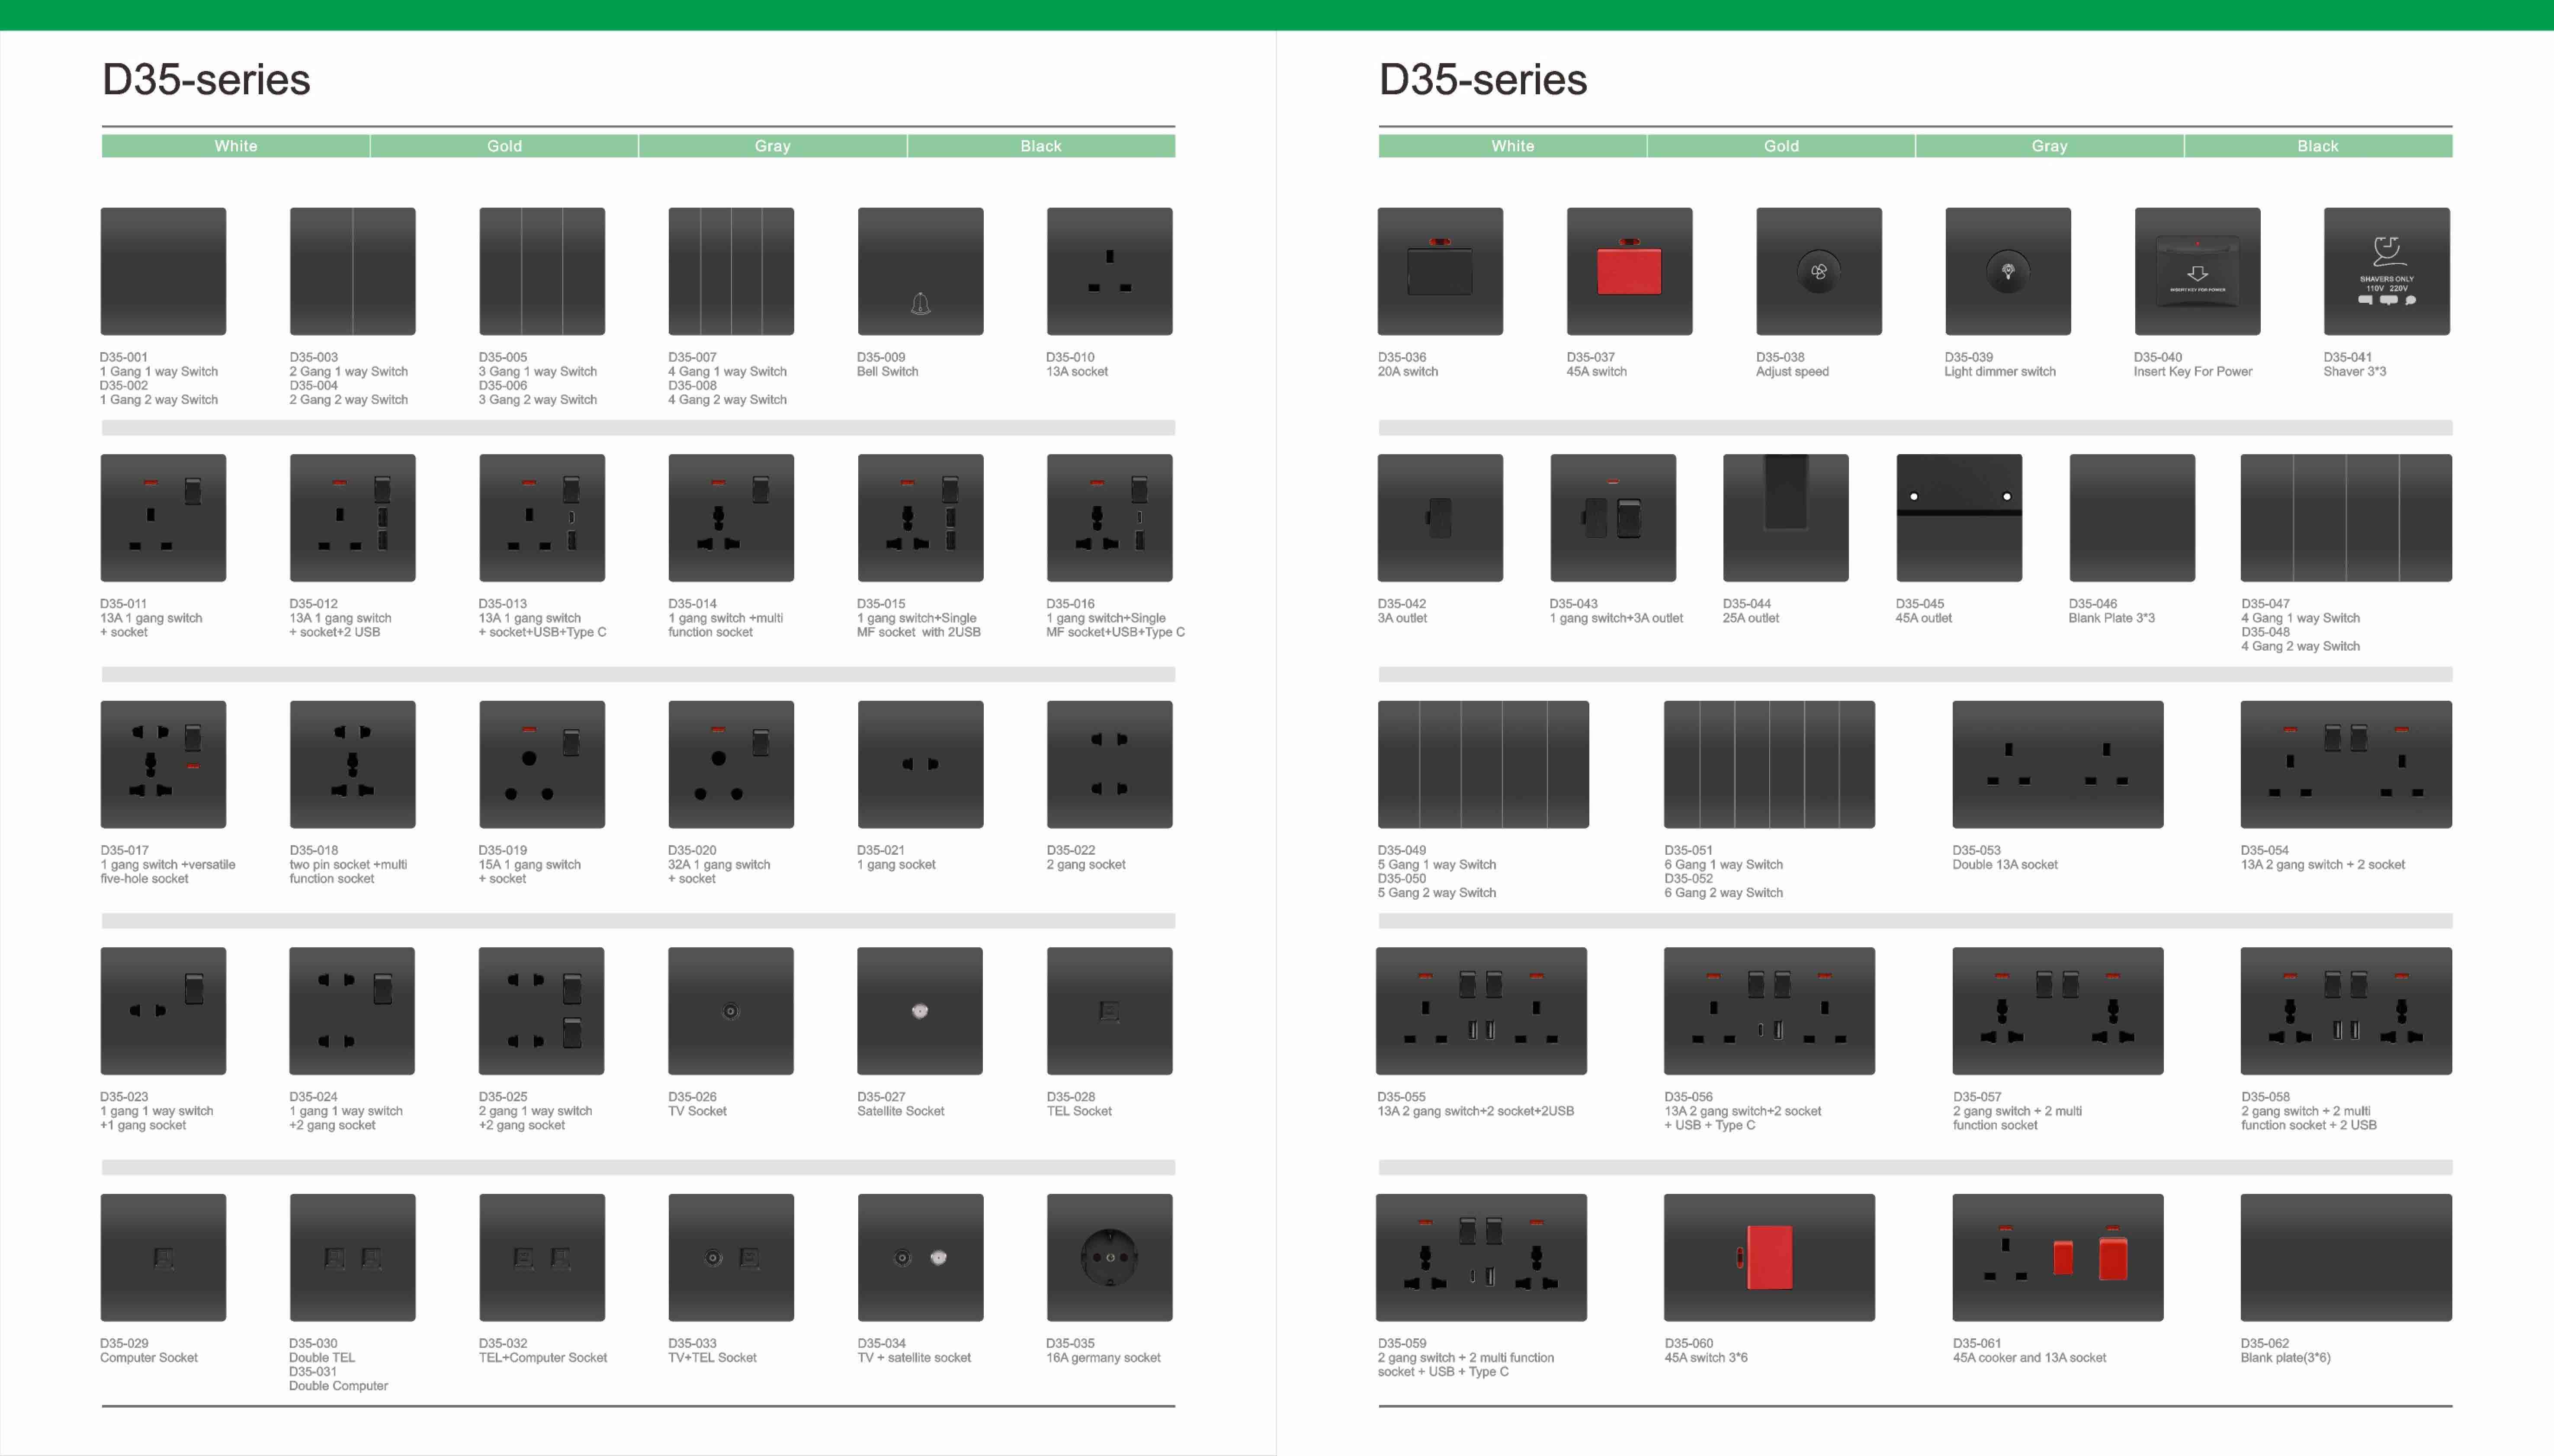Select the D35-009 Bell Switch image

[x=920, y=271]
